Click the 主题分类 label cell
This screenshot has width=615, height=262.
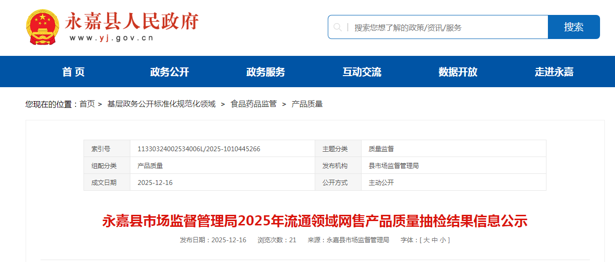(338, 149)
